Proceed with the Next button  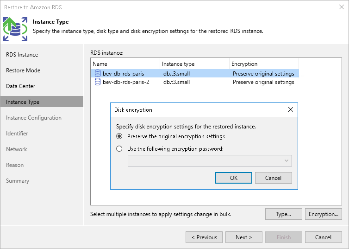click(244, 237)
